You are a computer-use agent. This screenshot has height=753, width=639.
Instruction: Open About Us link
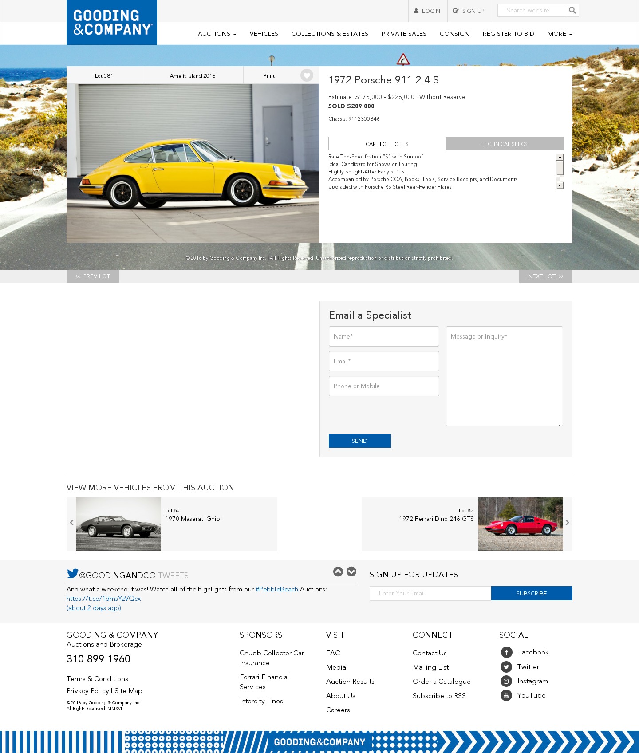click(x=341, y=696)
